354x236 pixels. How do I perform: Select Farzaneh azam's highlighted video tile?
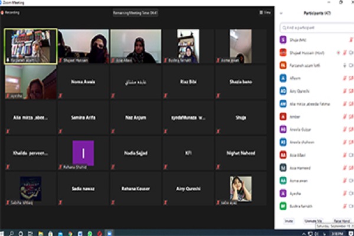[31, 45]
